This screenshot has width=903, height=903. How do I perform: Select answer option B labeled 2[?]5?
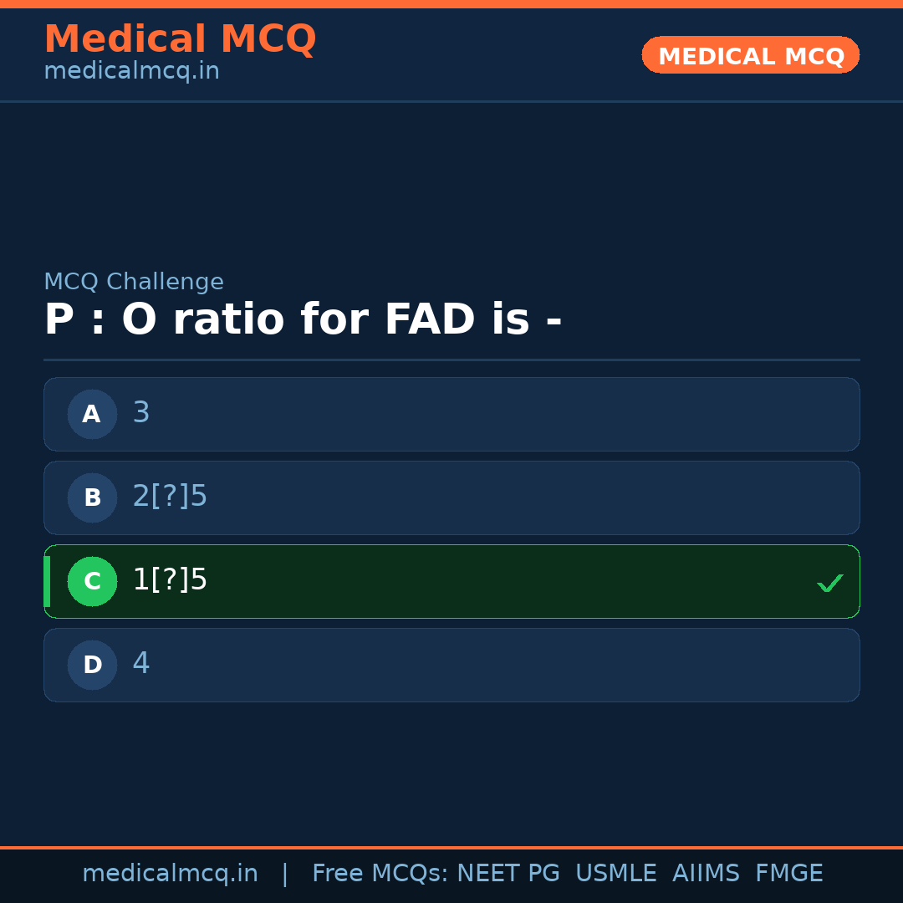pos(451,497)
